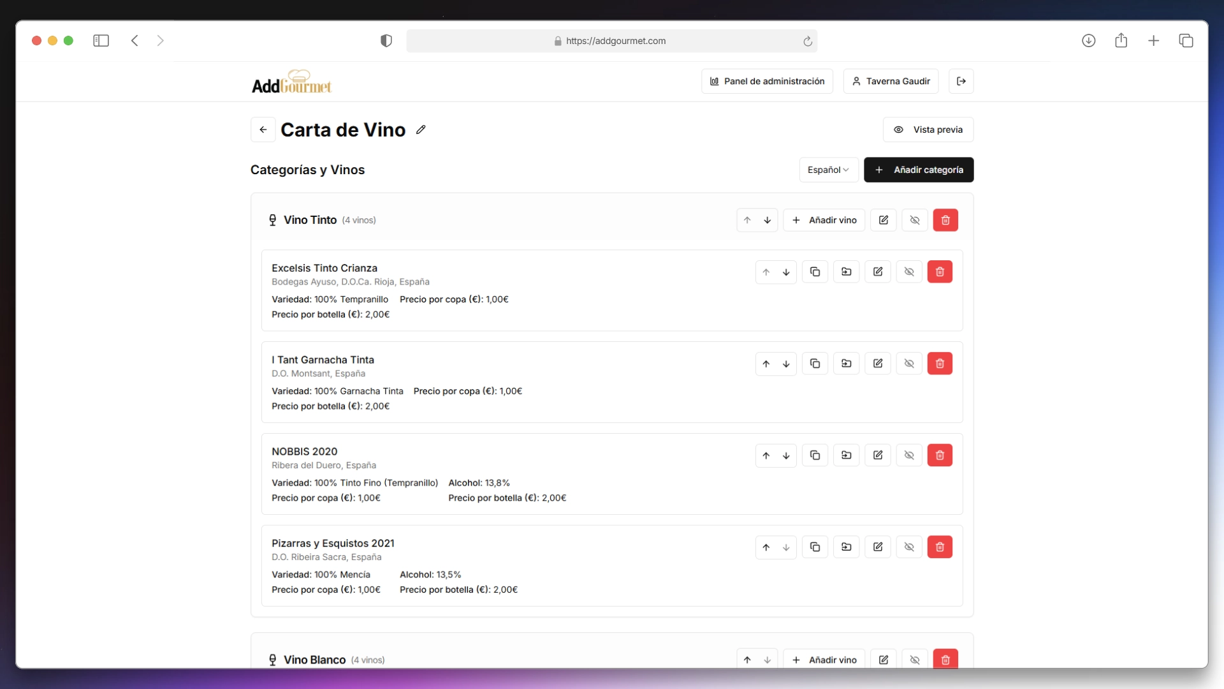1224x689 pixels.
Task: Duplicate Pizarras y Esquistos 2021
Action: coord(815,547)
